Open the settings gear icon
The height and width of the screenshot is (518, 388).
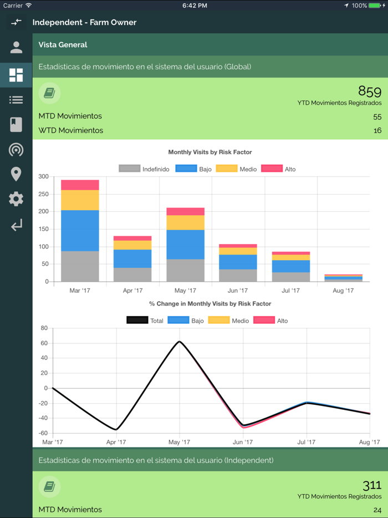coord(16,199)
